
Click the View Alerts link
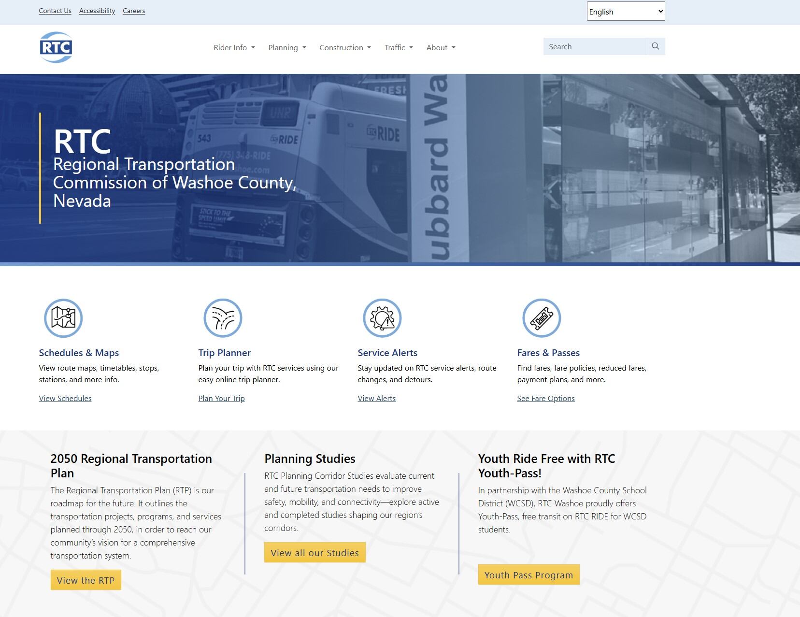[x=376, y=398]
